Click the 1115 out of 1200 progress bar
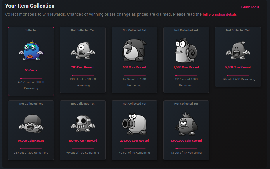The height and width of the screenshot is (169, 270). click(x=186, y=75)
